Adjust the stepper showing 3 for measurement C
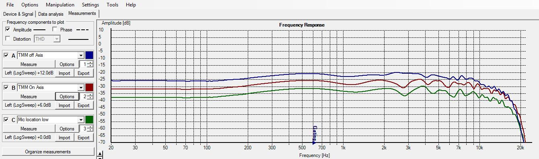This screenshot has width=539, height=159. 90,129
